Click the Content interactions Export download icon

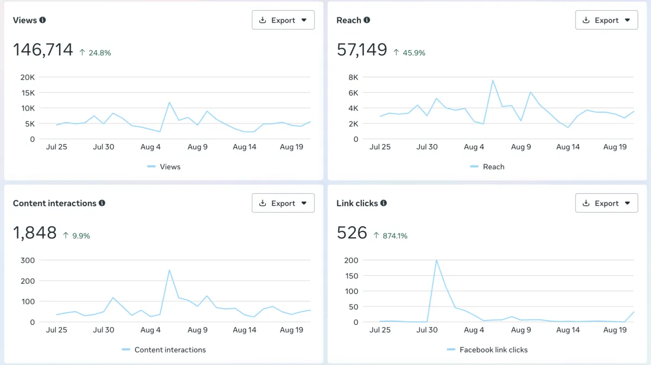[263, 203]
